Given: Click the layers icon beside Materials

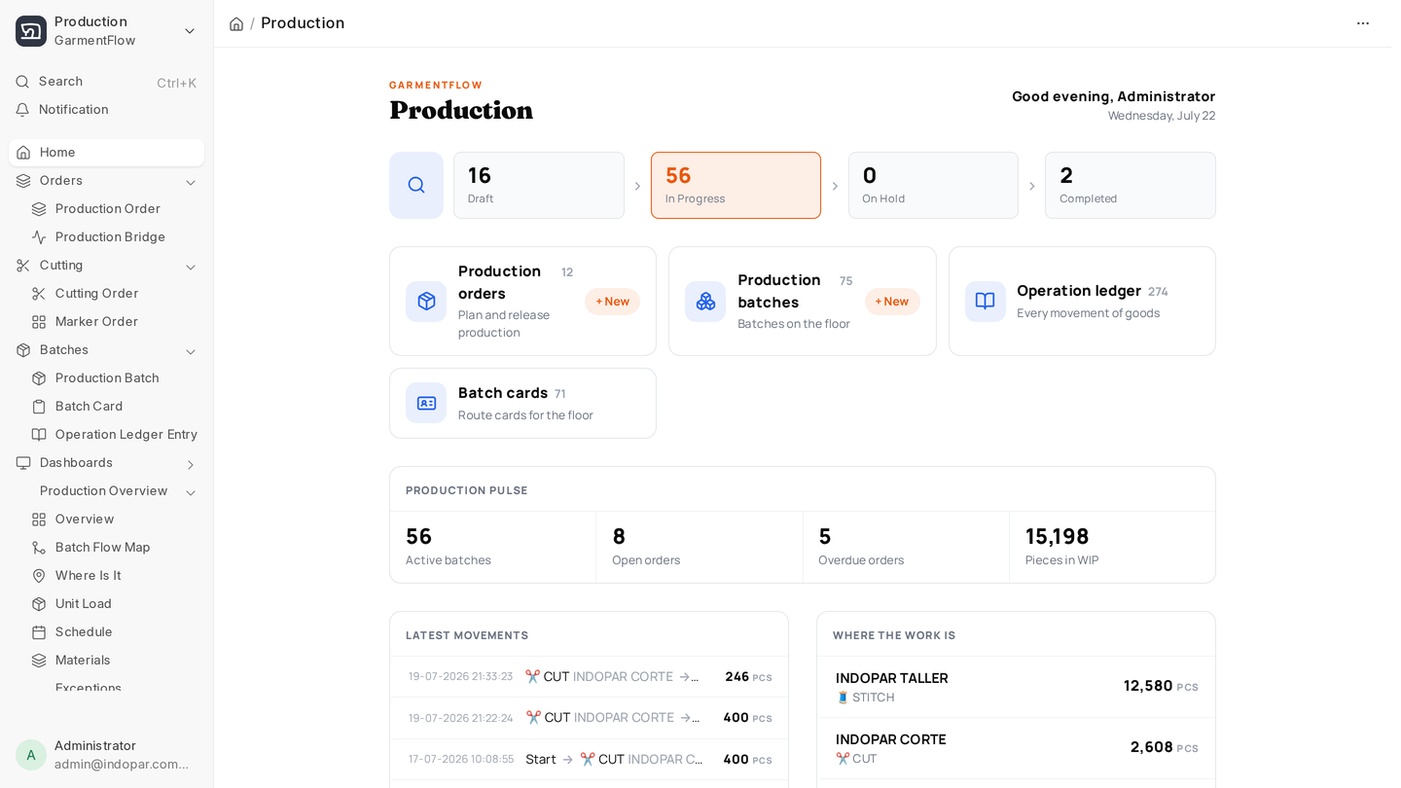Looking at the screenshot, I should coord(39,661).
